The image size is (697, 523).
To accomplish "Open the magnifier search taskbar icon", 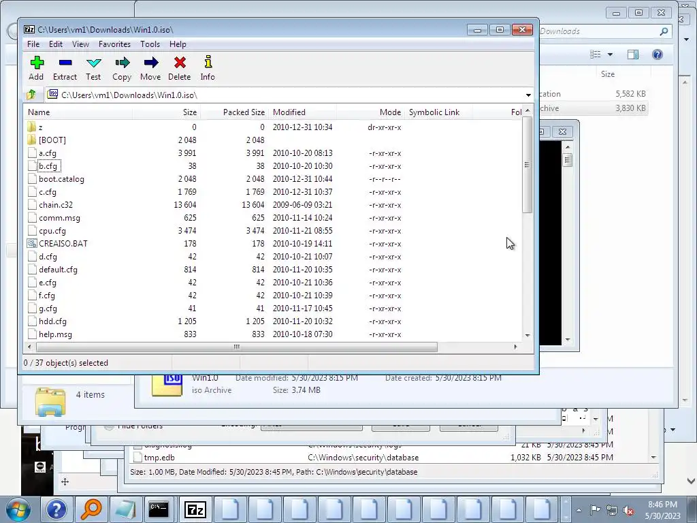I will (91, 509).
